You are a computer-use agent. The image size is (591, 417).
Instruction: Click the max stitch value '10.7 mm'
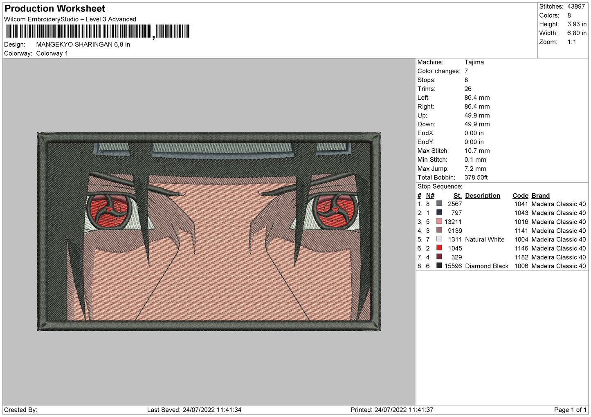point(477,151)
